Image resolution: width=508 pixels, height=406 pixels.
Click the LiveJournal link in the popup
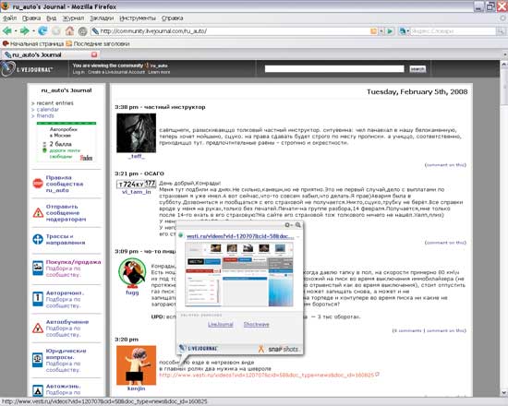click(221, 325)
